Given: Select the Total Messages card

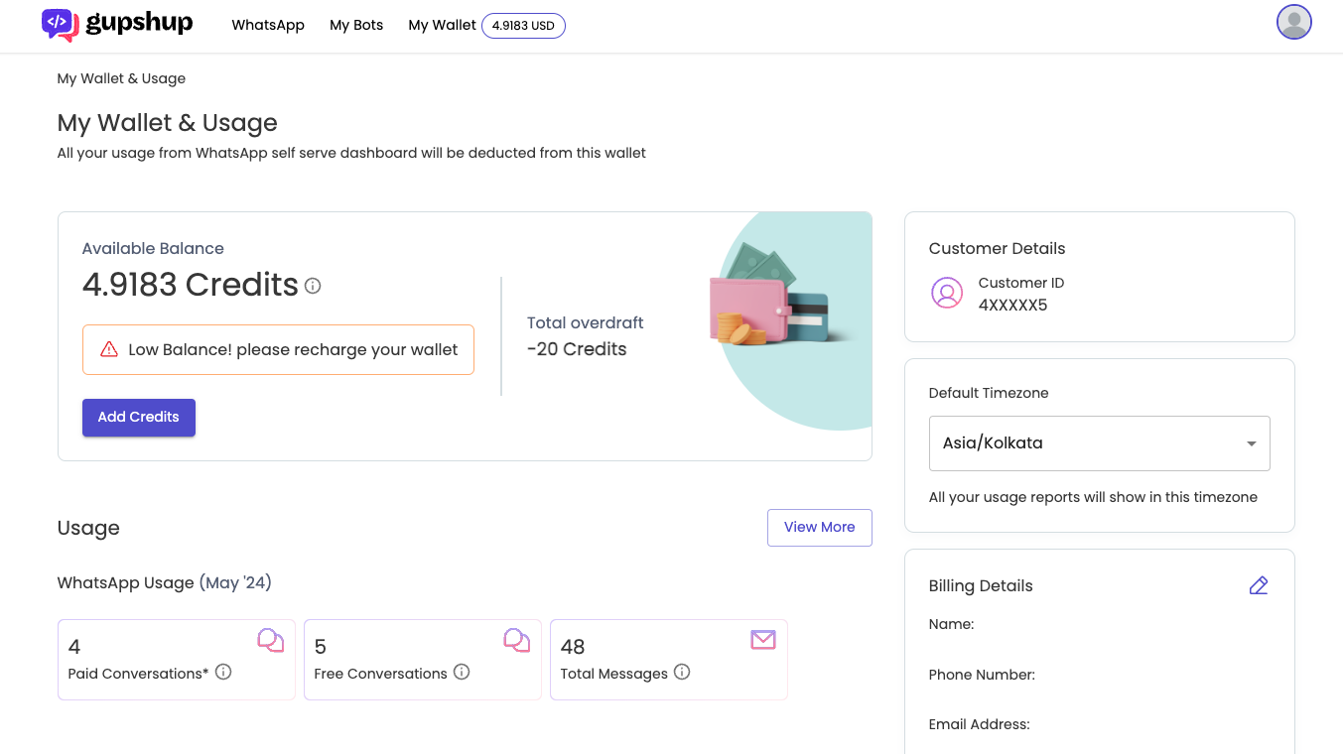Looking at the screenshot, I should point(669,660).
